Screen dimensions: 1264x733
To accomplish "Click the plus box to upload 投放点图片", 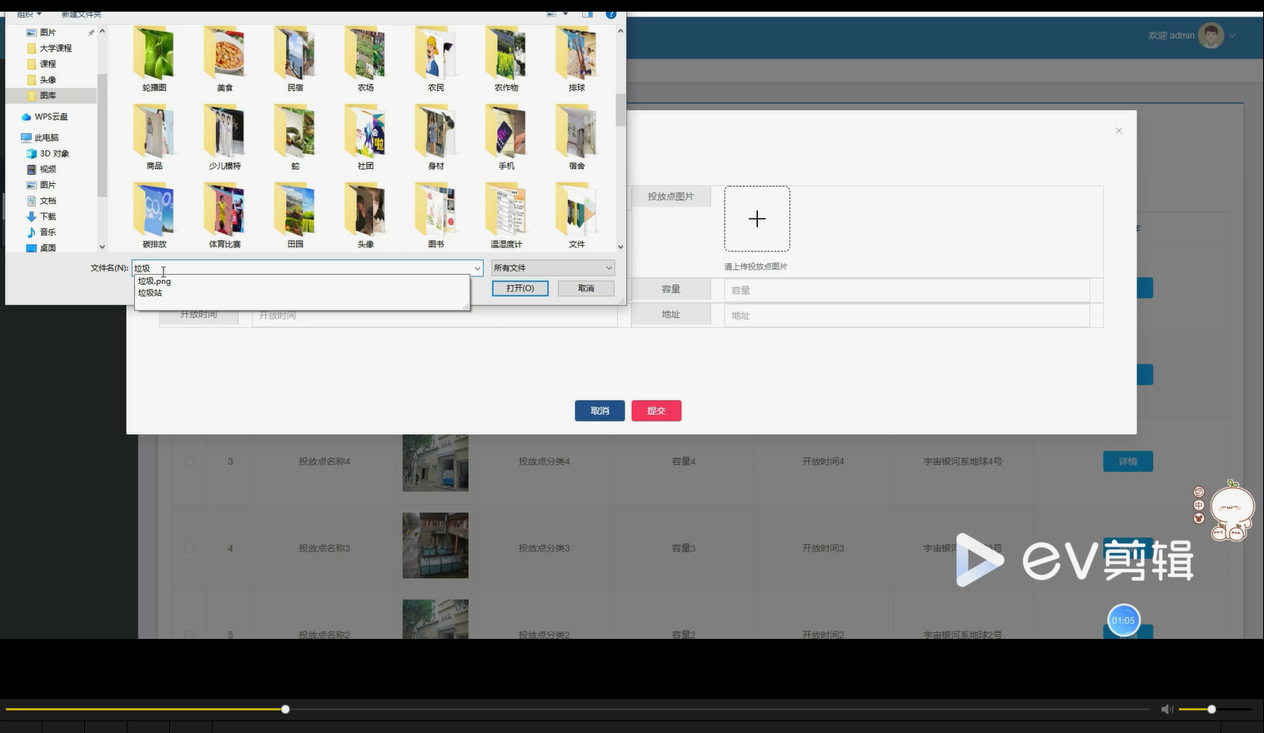I will pyautogui.click(x=757, y=219).
